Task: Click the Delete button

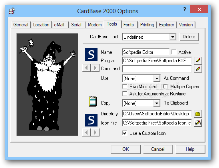Action: [189, 37]
